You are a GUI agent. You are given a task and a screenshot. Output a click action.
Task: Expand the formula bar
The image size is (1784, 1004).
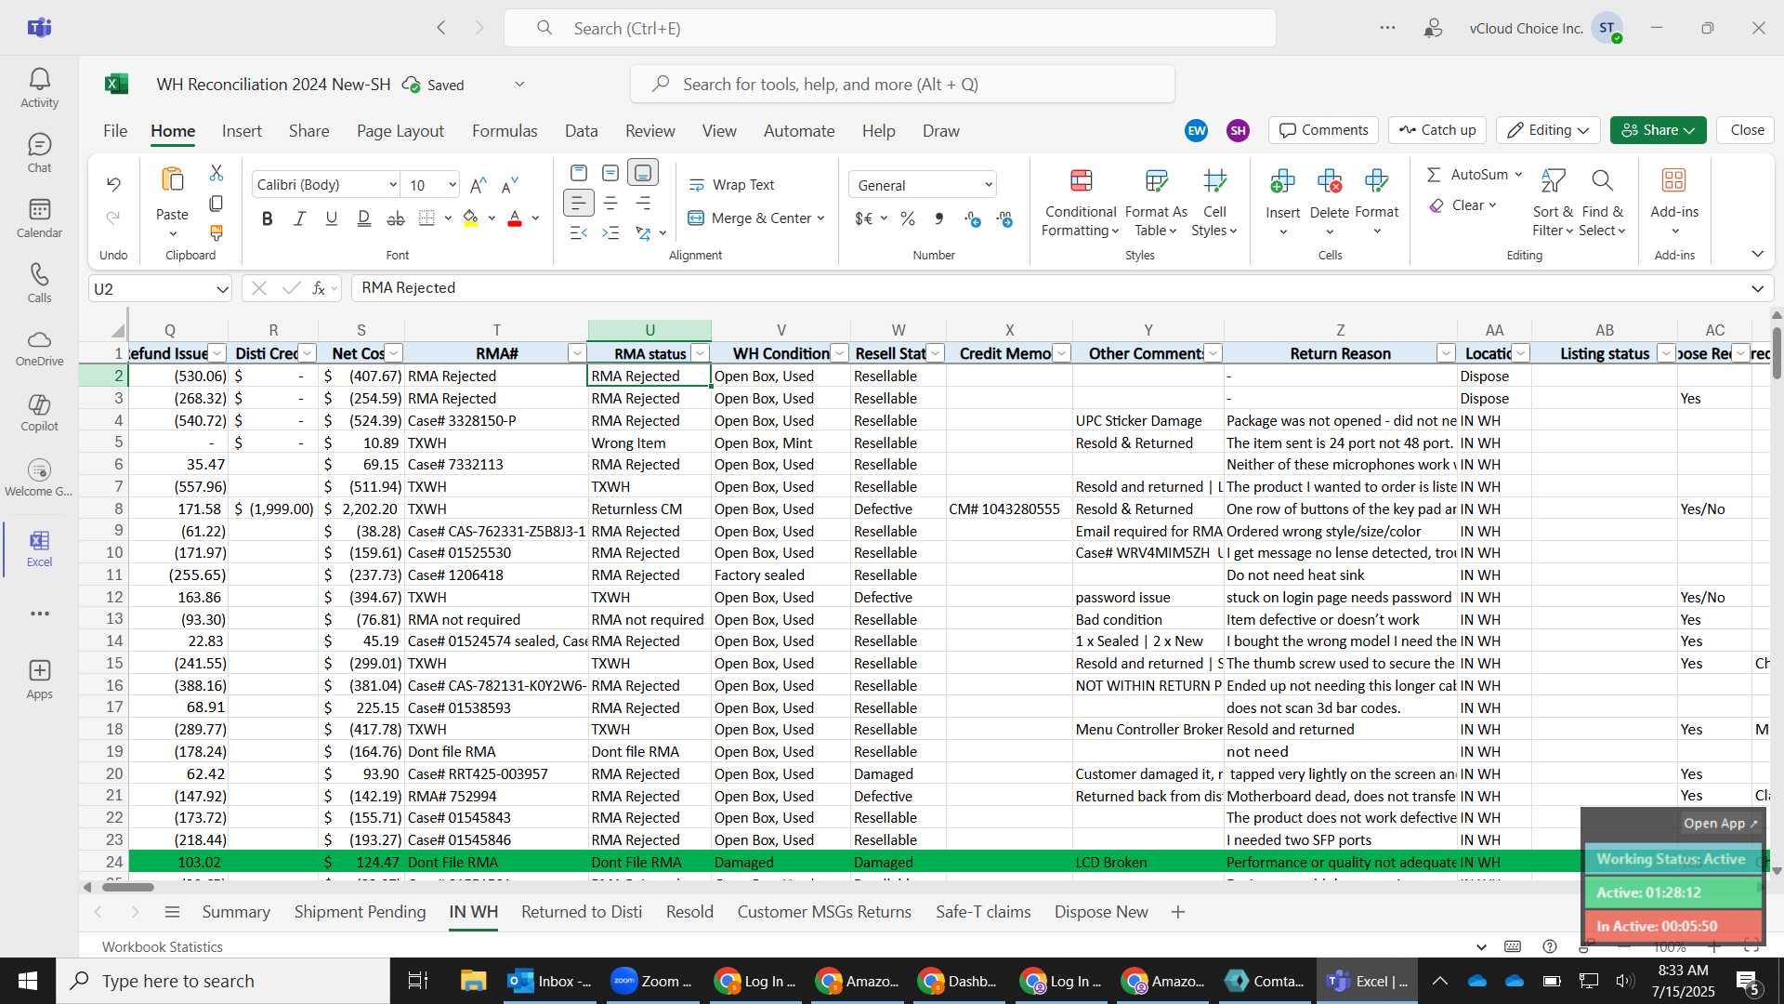(1757, 289)
